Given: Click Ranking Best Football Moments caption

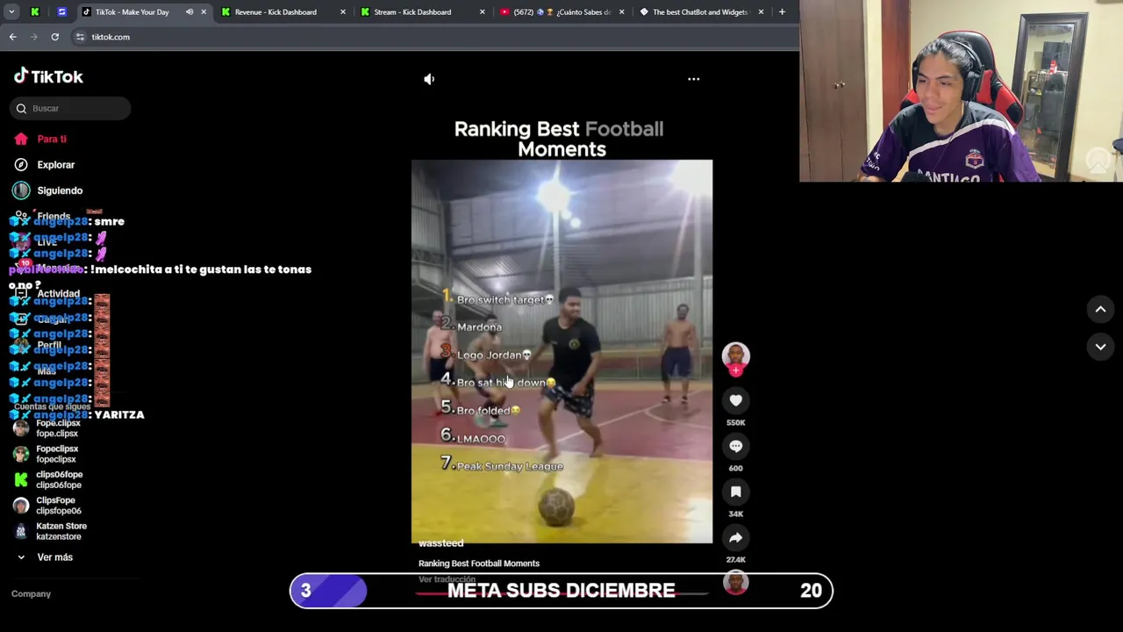Looking at the screenshot, I should (479, 564).
